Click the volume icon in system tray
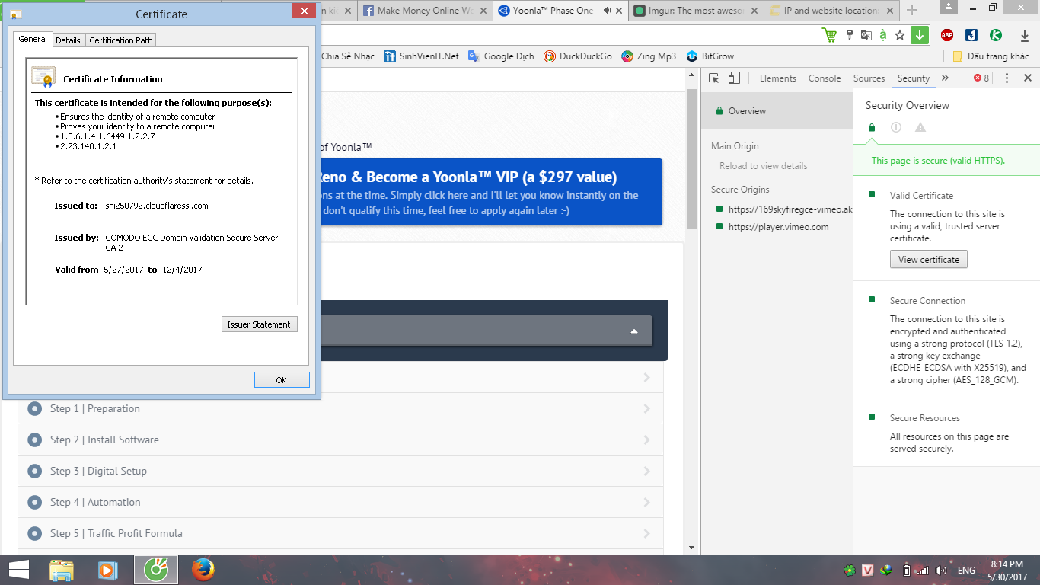 click(941, 571)
